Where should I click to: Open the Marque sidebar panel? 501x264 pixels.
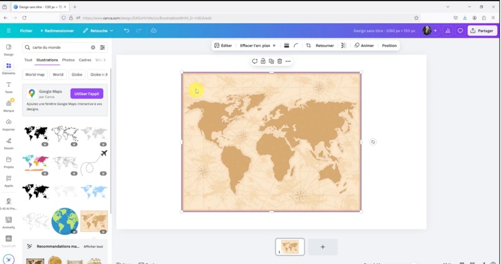[x=9, y=105]
